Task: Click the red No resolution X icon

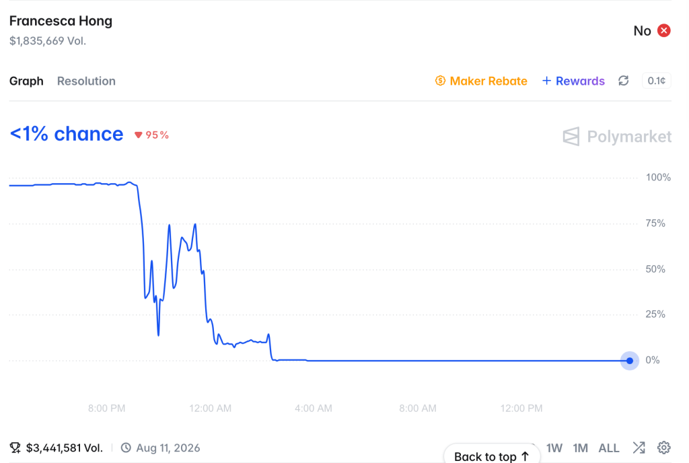Action: coord(663,31)
